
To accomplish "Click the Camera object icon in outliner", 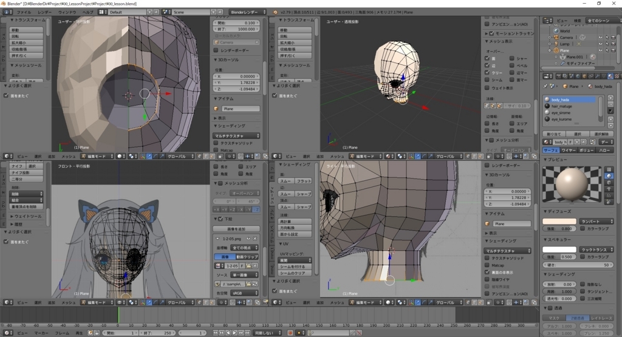I will coord(555,37).
